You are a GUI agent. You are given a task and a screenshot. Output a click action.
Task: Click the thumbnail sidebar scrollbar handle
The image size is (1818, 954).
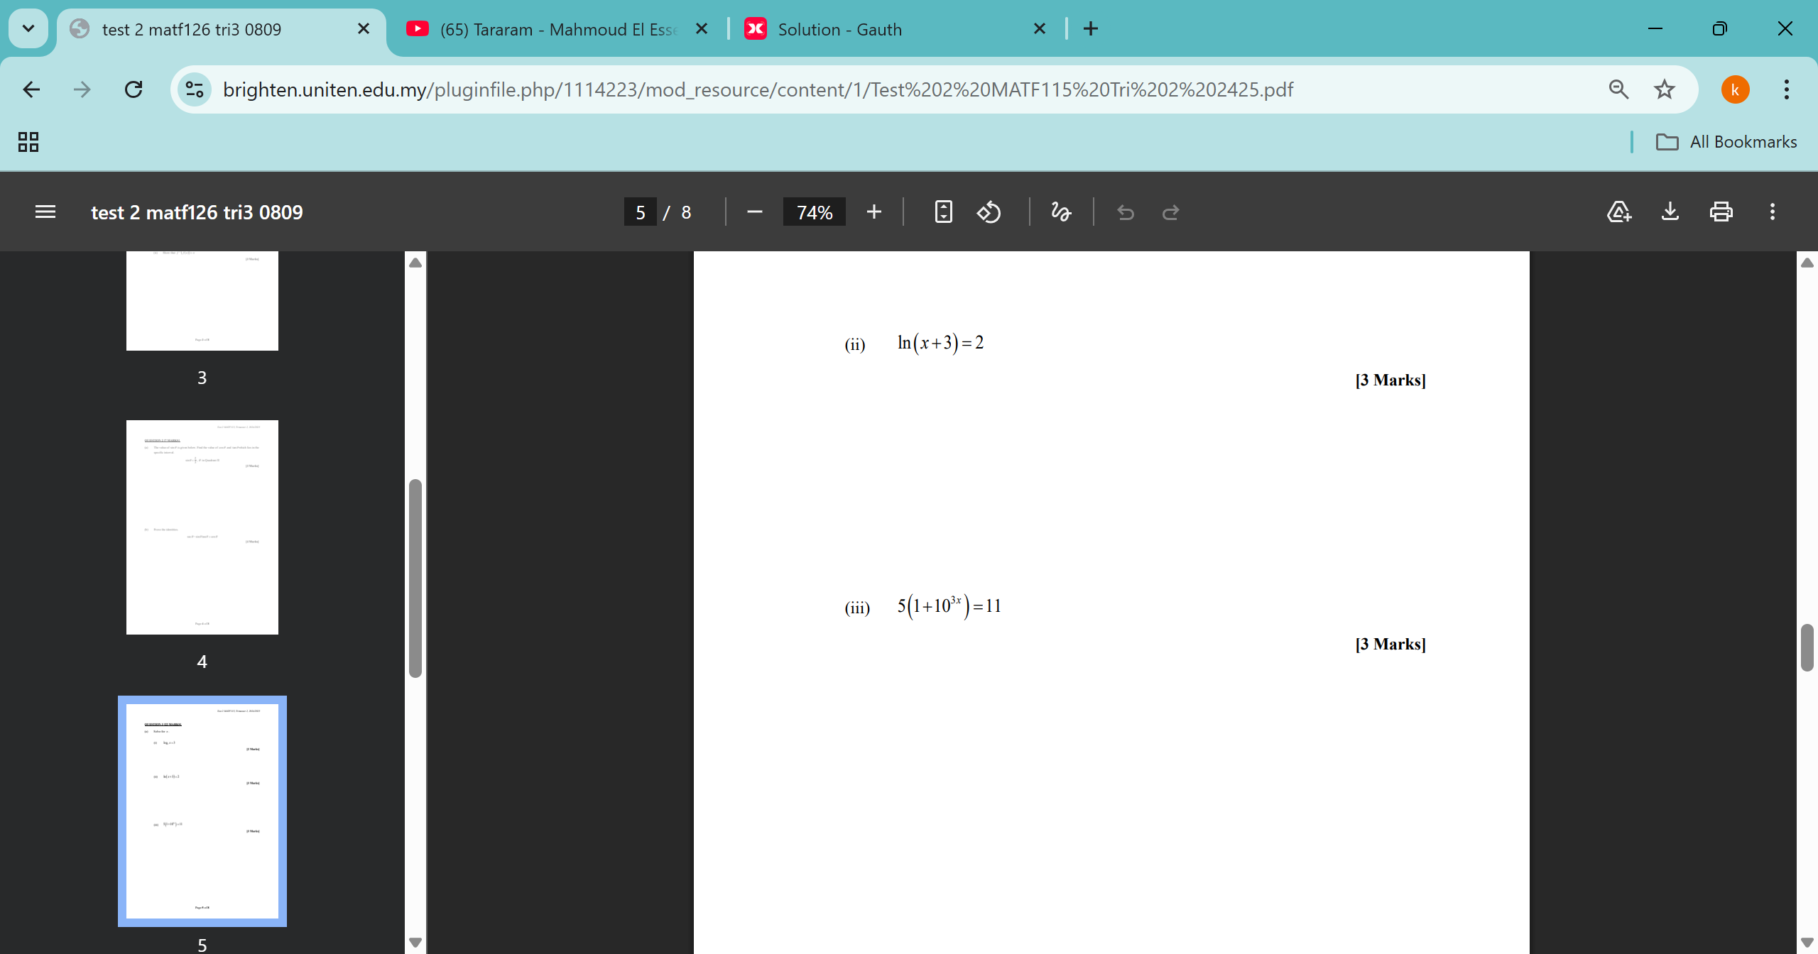click(415, 579)
